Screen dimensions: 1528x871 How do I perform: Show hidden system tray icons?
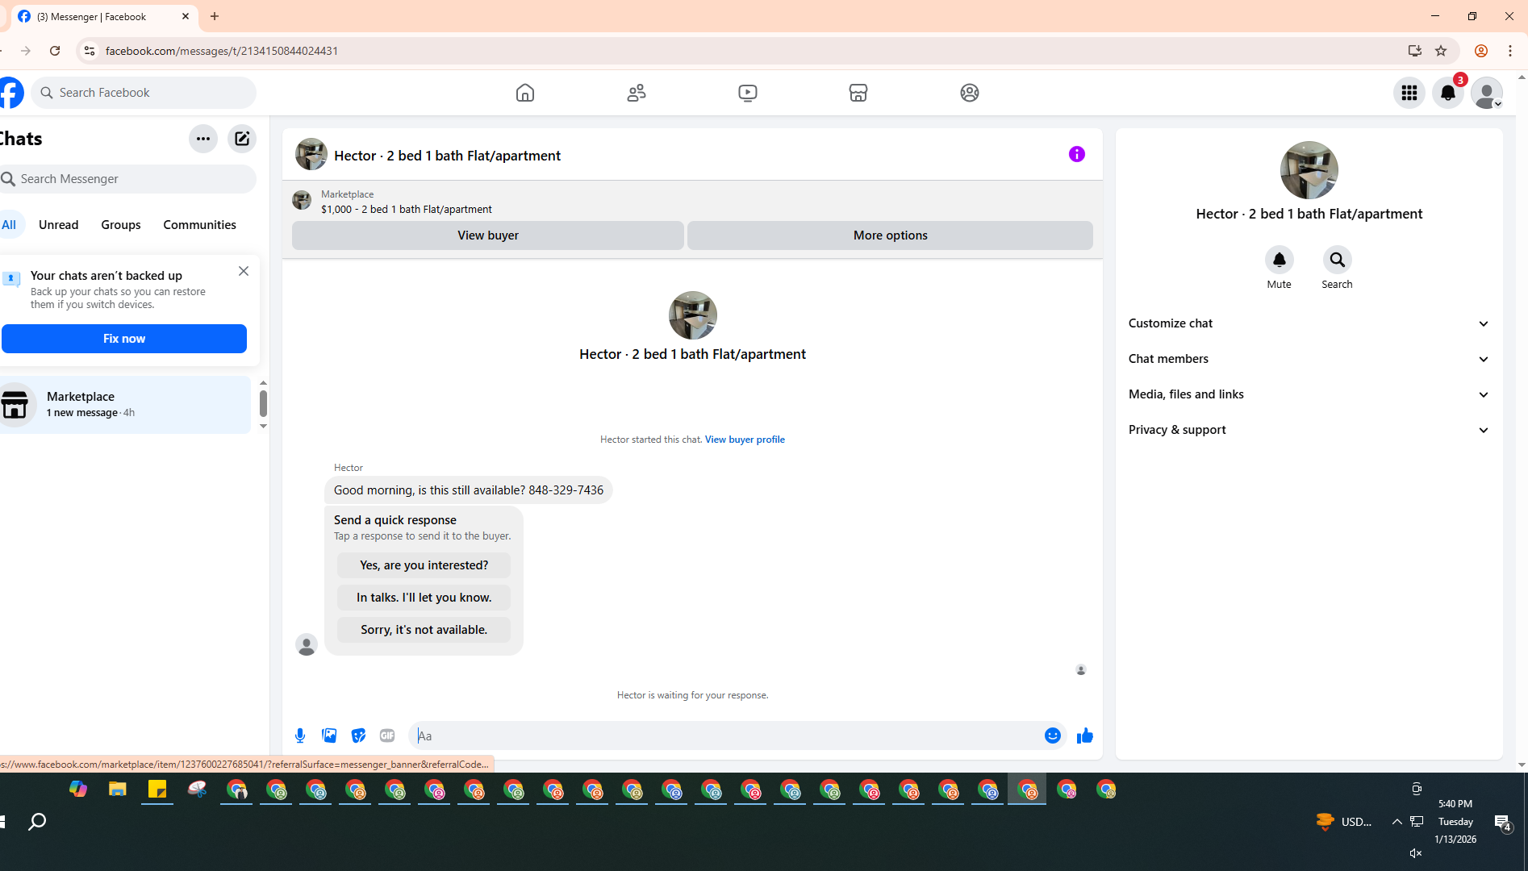point(1396,822)
